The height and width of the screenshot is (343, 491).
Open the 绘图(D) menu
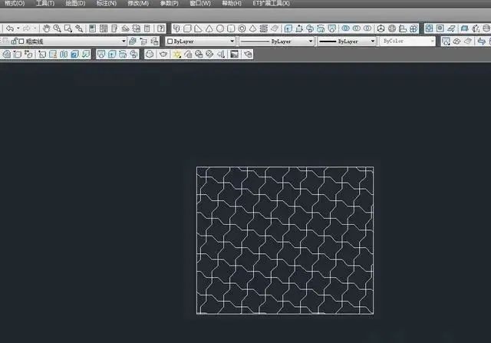coord(75,3)
